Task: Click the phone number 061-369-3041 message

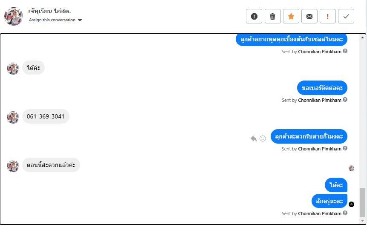Action: [x=46, y=116]
